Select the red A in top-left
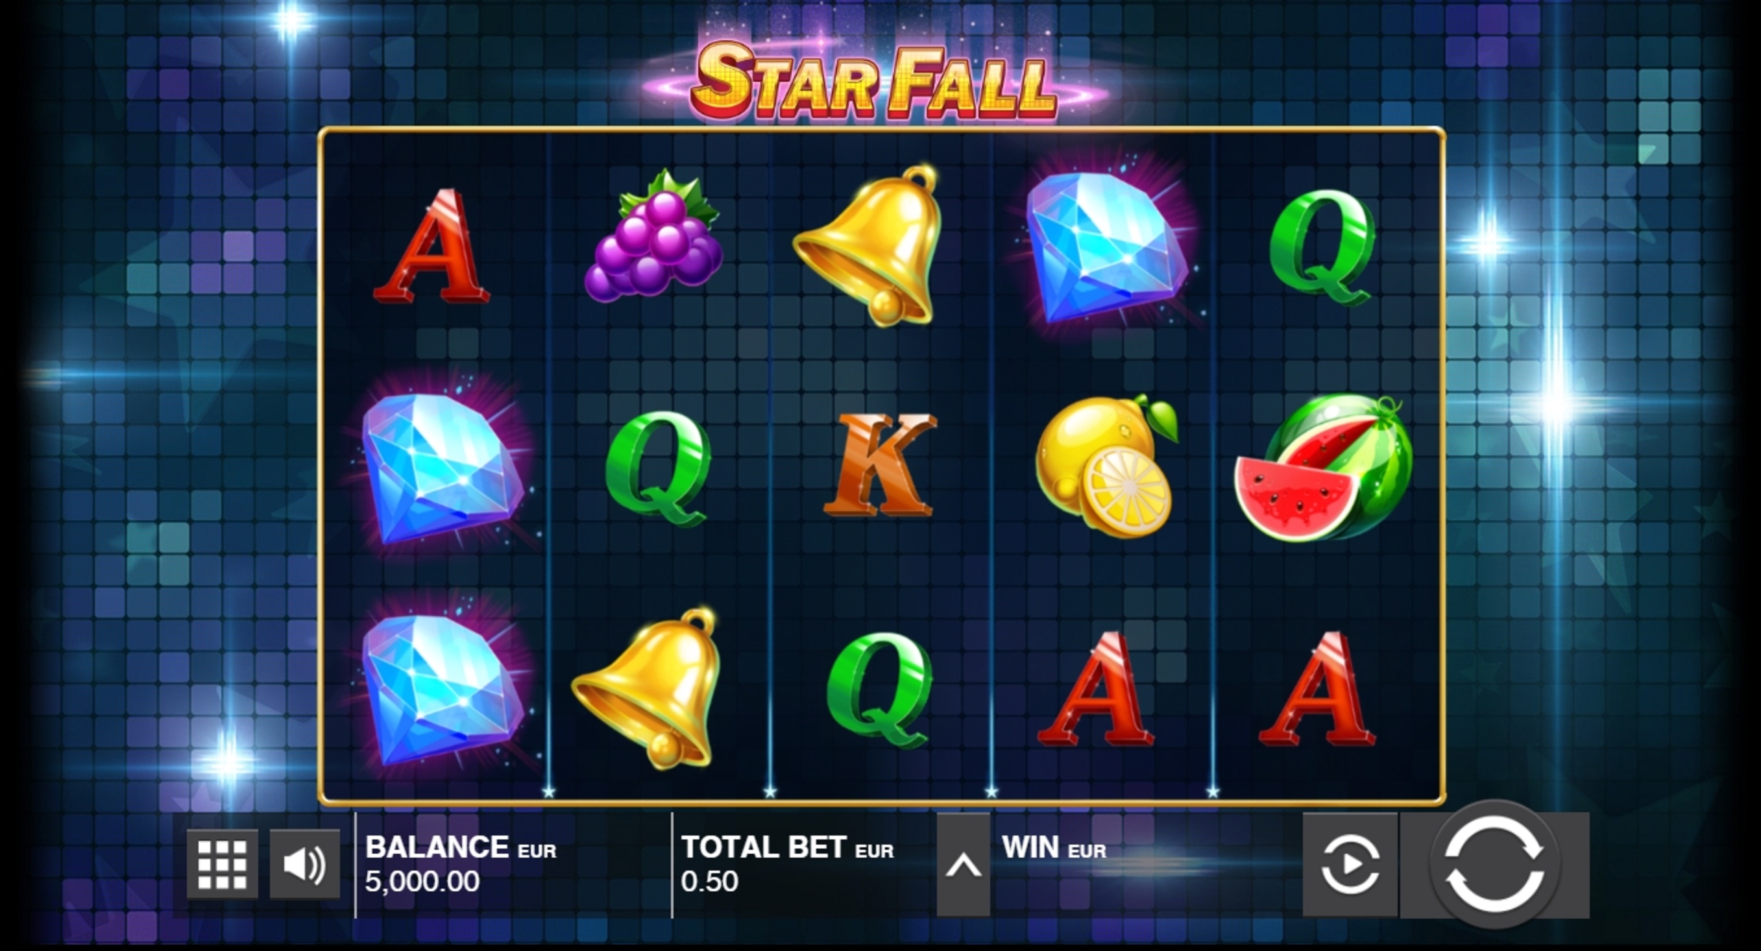Viewport: 1761px width, 951px height. point(431,246)
